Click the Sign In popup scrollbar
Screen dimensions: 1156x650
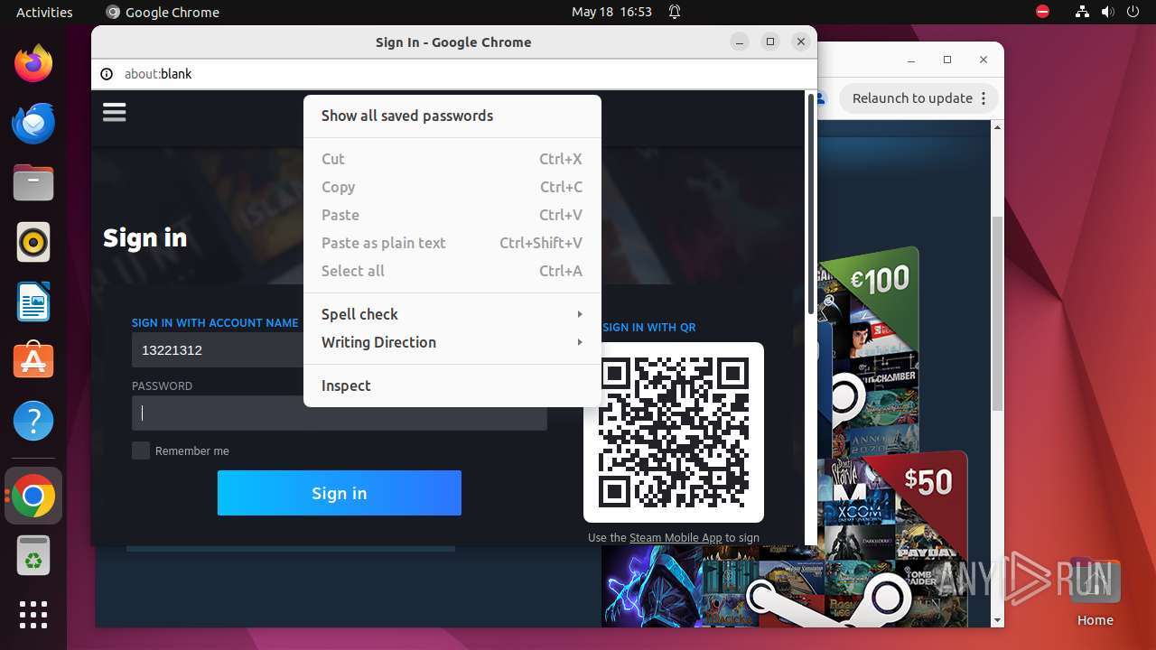pos(810,203)
